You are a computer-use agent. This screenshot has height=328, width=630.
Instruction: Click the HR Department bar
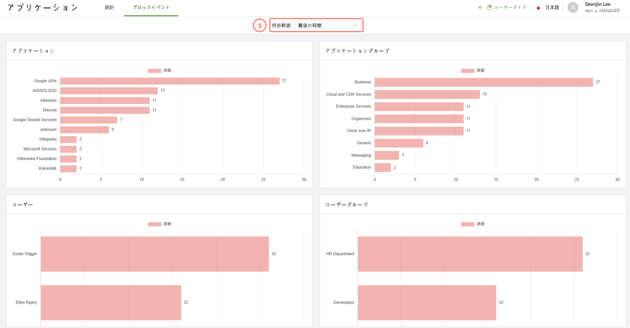pos(470,254)
